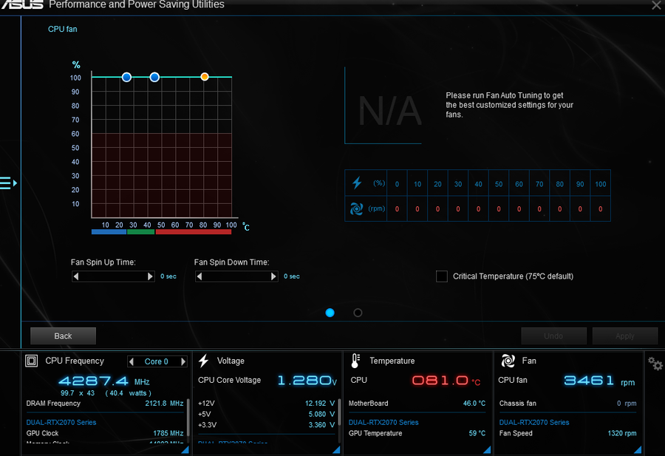Click the Fan Auto Tuning hint text

point(509,105)
